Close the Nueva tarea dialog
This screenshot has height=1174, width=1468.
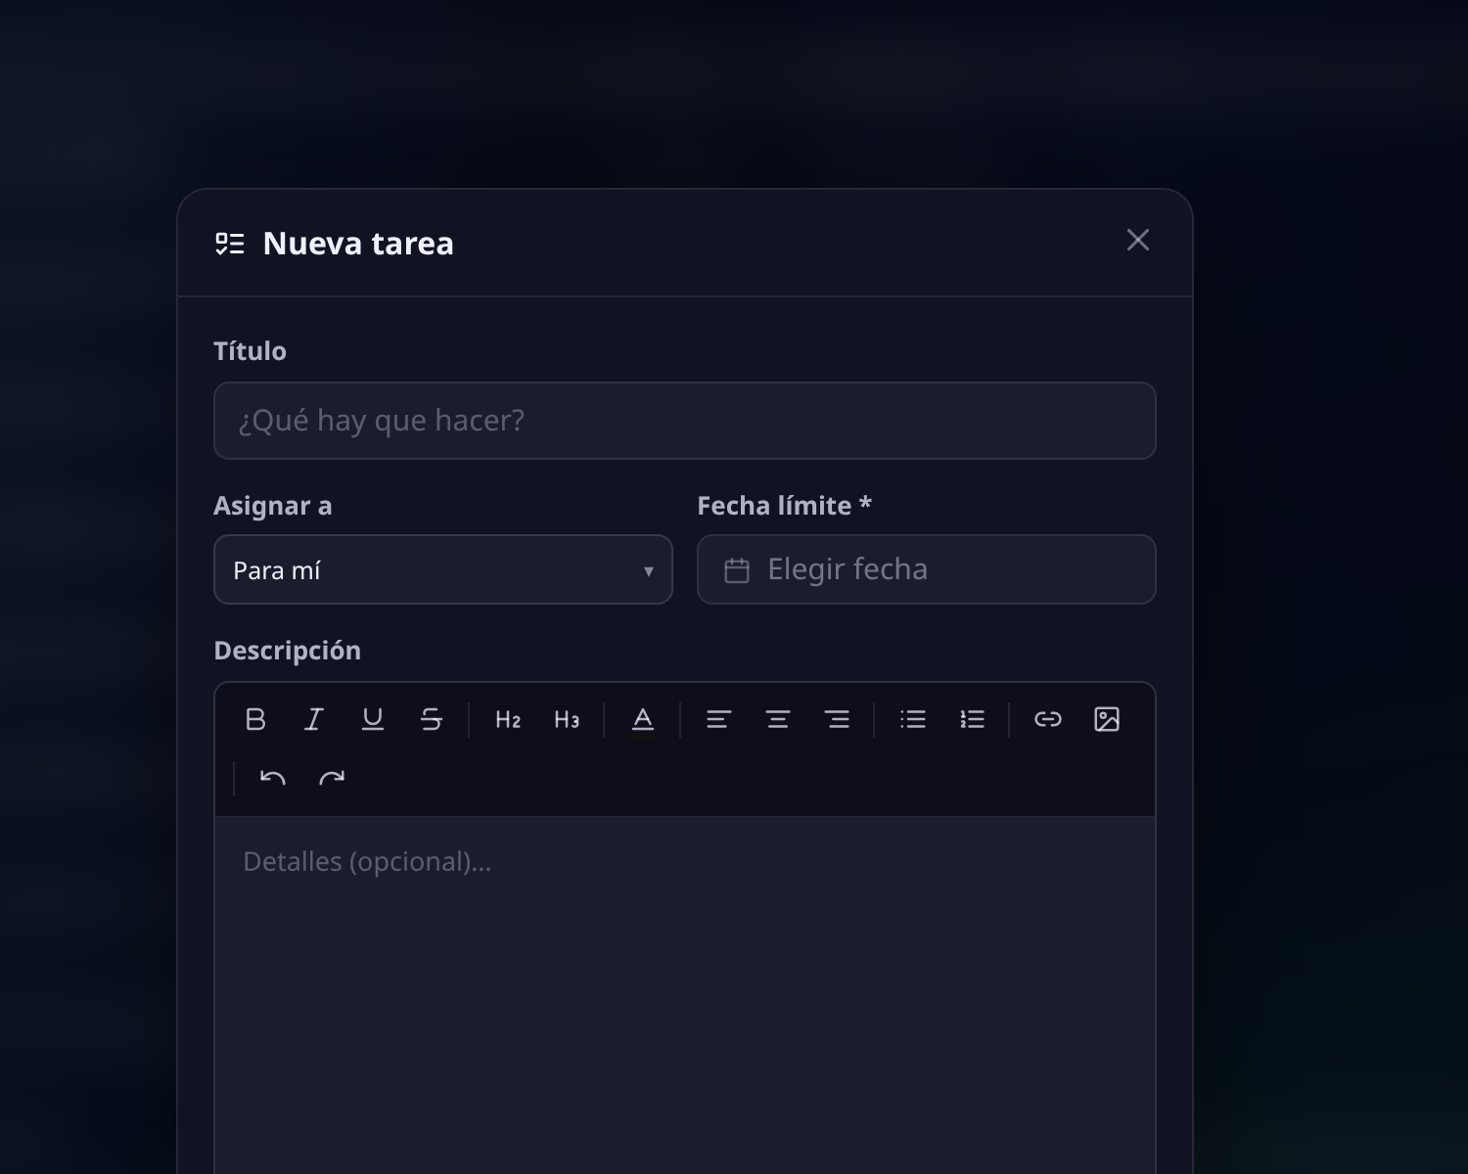coord(1137,240)
